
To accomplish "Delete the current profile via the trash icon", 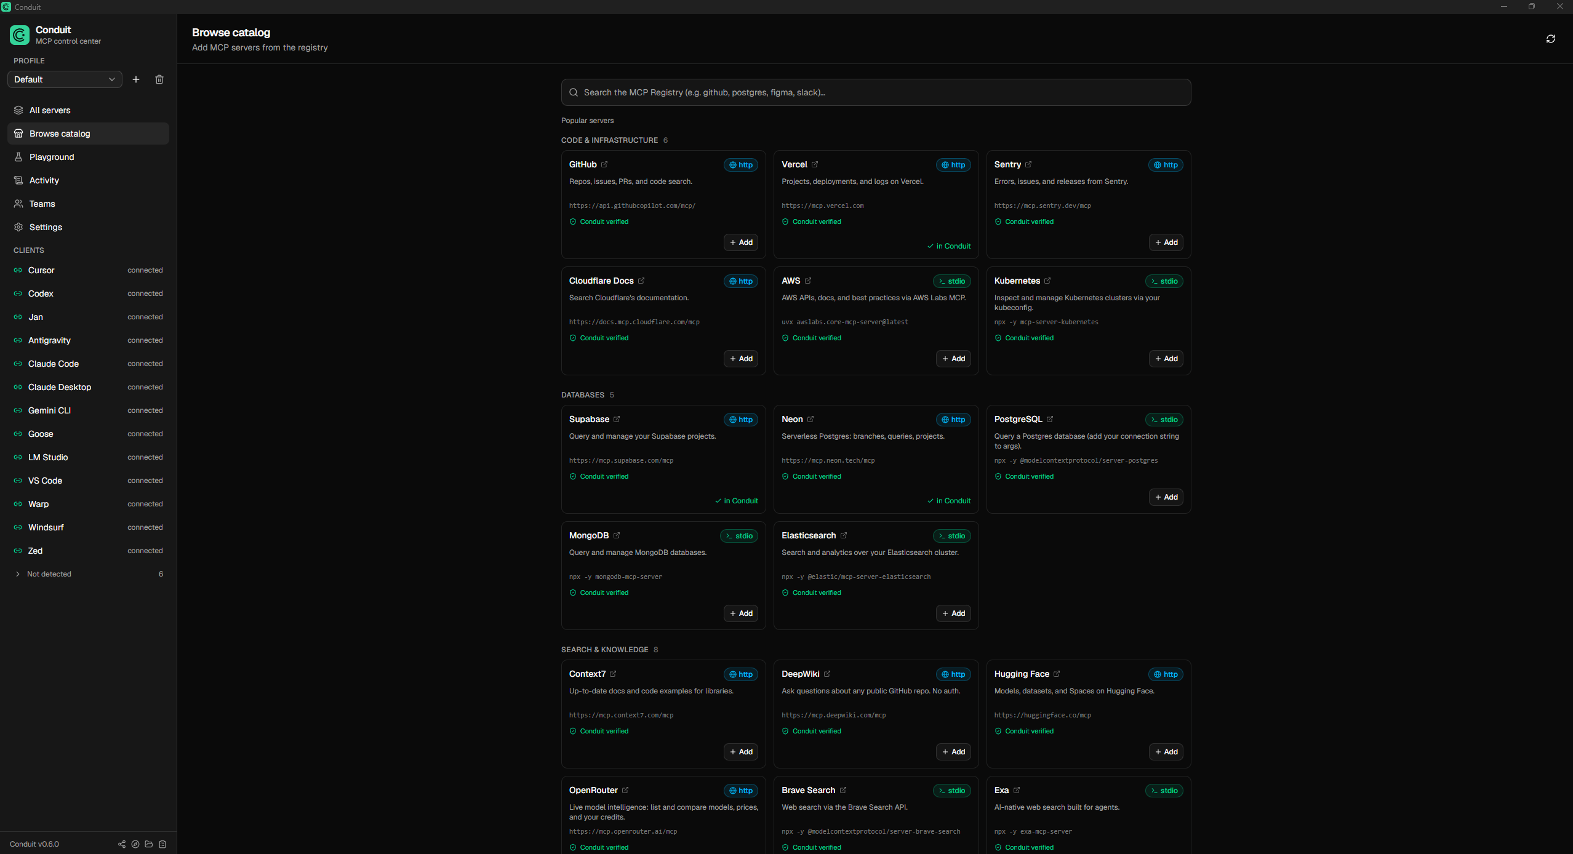I will 159,79.
